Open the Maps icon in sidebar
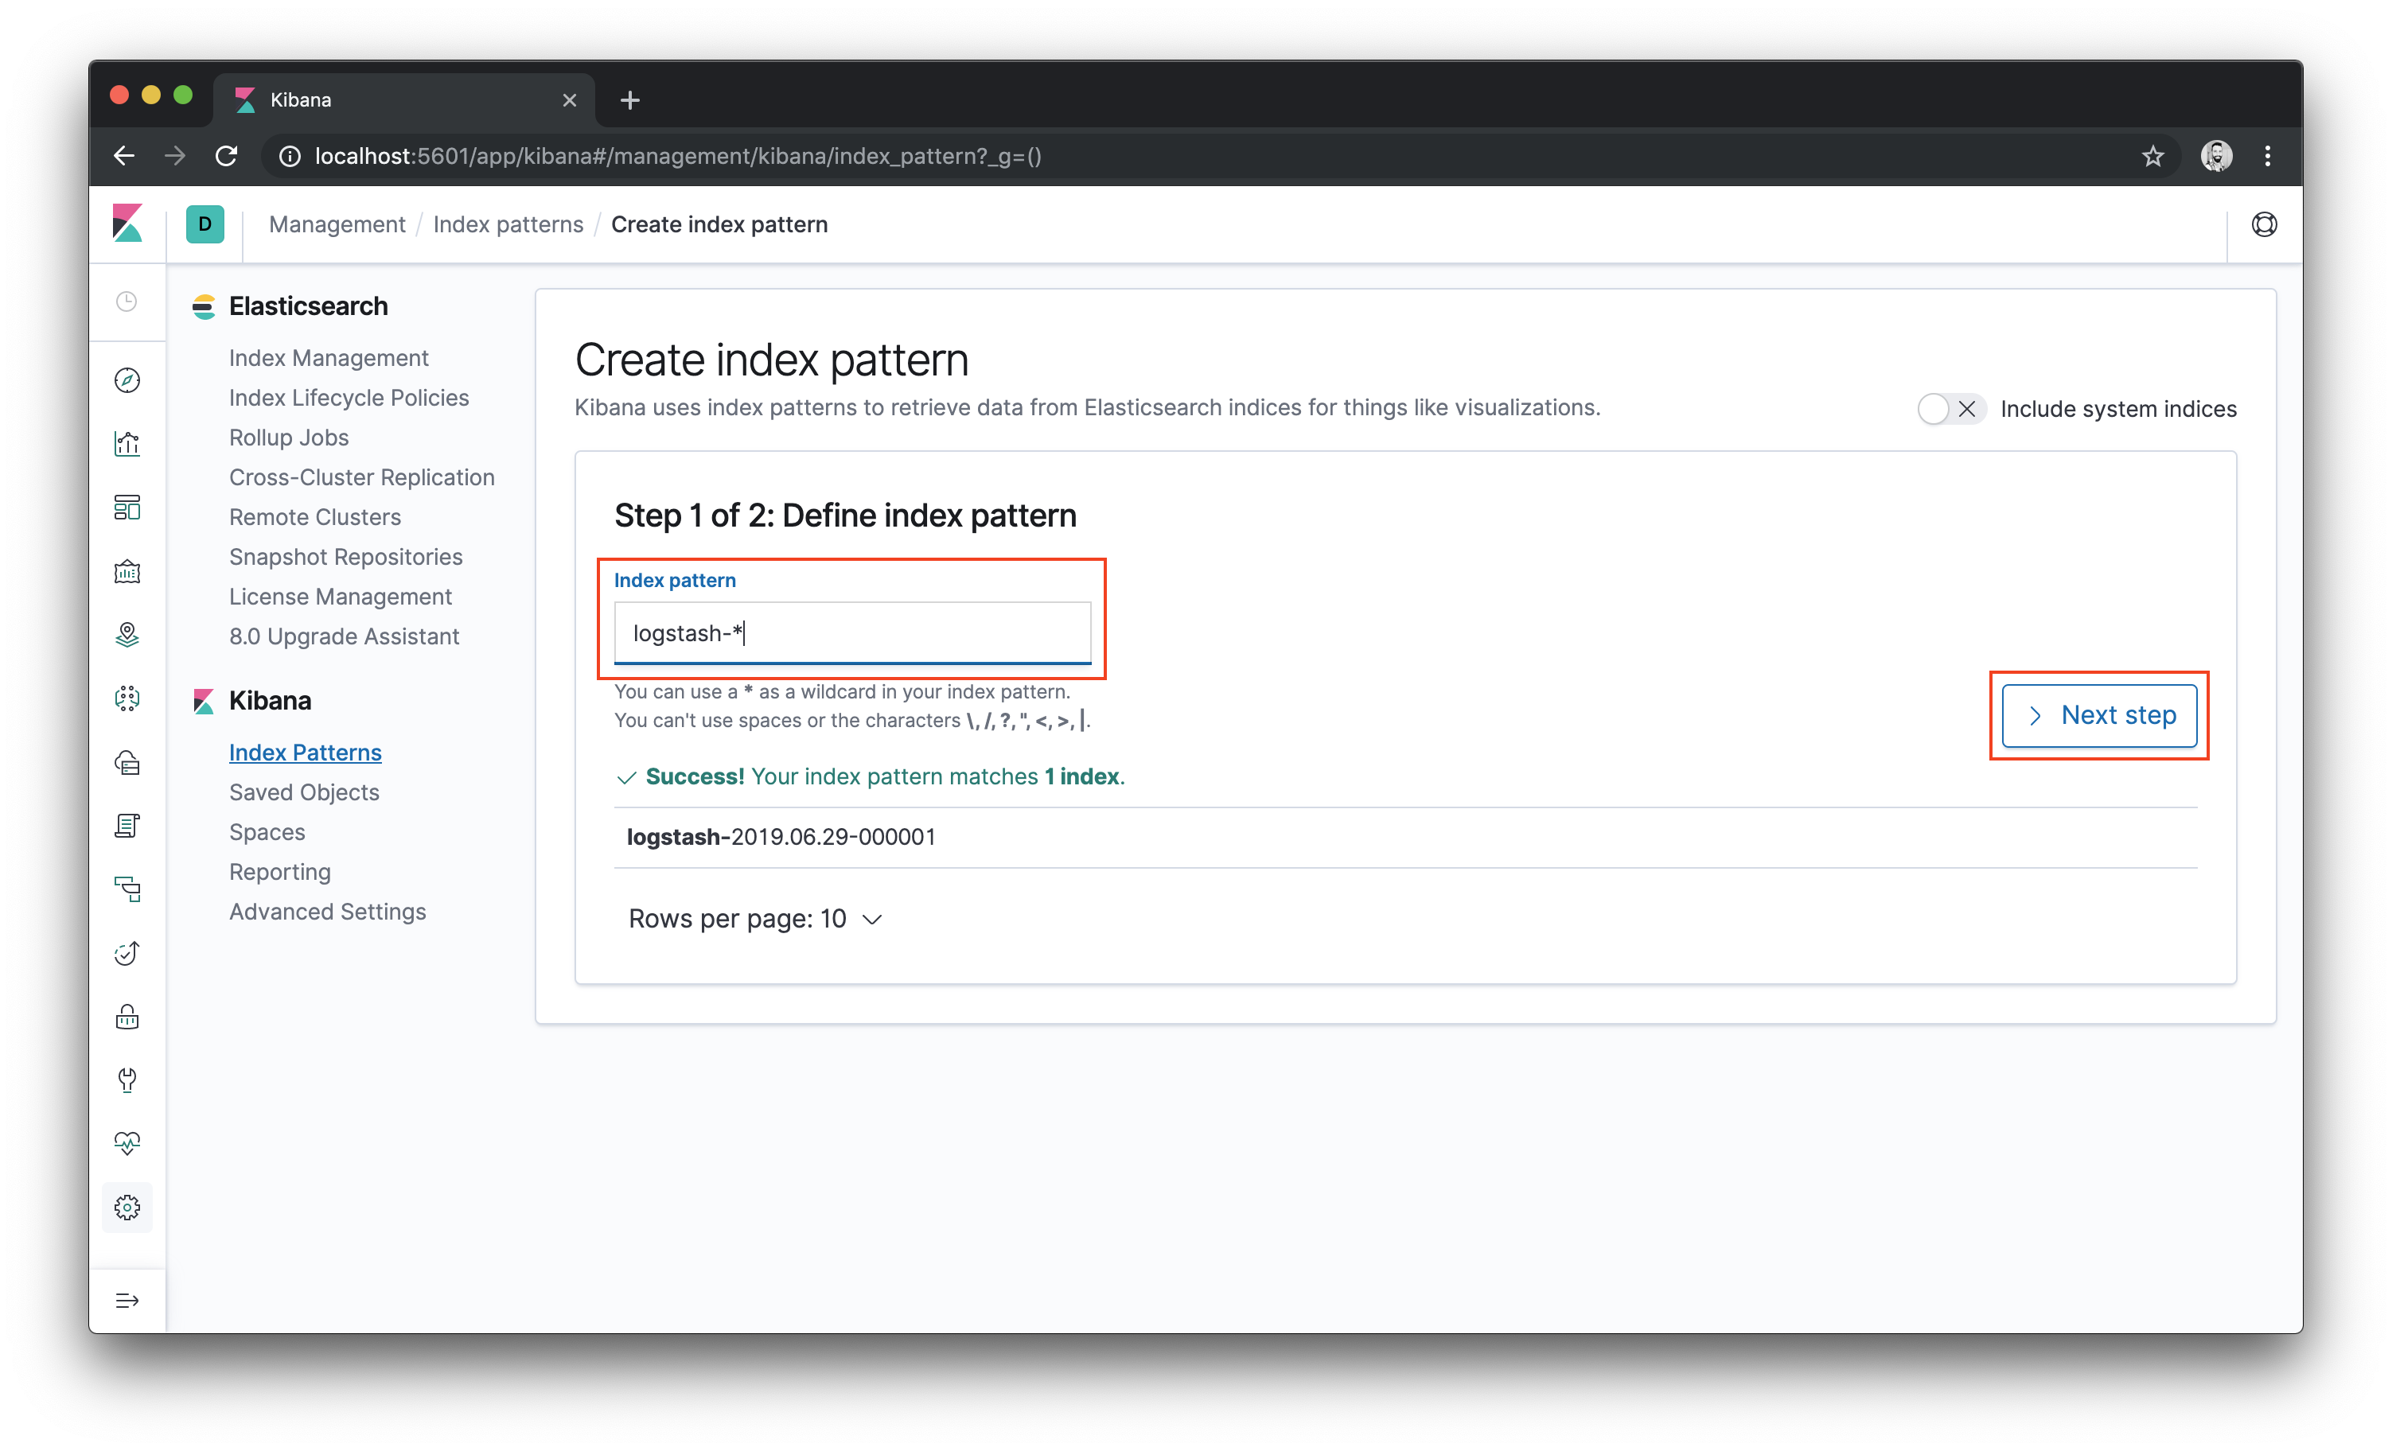This screenshot has height=1451, width=2392. 127,635
